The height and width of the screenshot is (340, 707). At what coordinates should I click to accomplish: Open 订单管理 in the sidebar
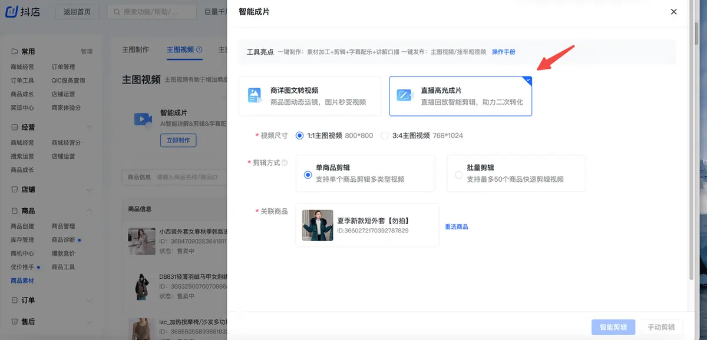point(63,67)
